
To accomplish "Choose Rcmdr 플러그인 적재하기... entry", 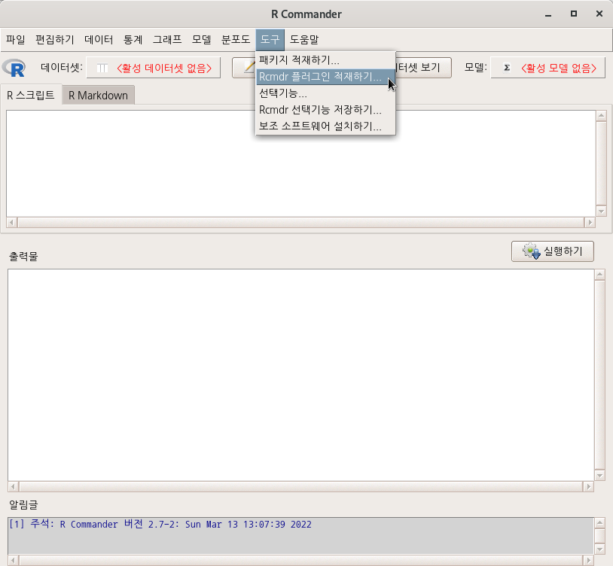I will [325, 77].
